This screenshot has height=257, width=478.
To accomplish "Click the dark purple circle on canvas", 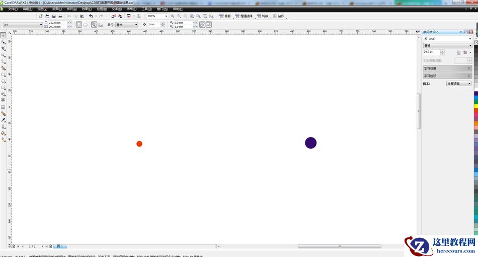I will 310,143.
